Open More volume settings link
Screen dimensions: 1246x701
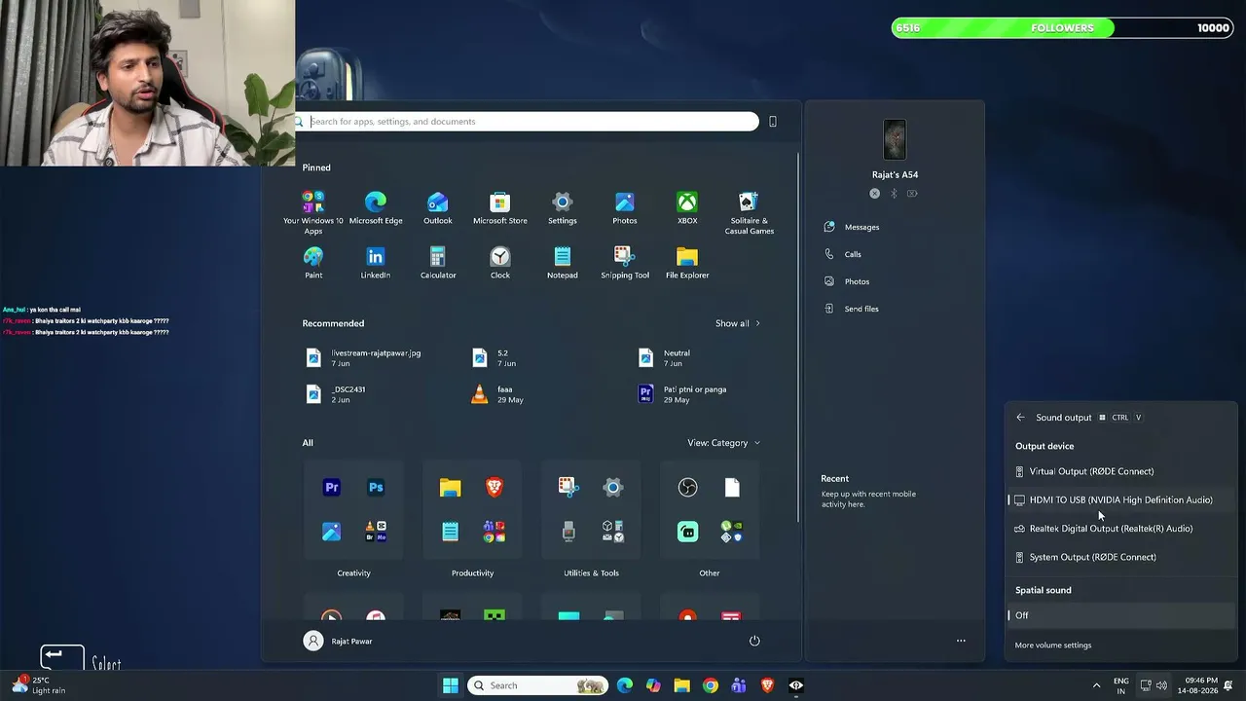coord(1053,645)
